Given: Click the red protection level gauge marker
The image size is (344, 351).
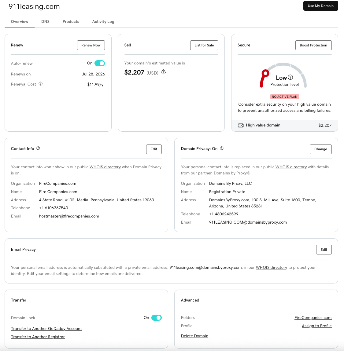Looking at the screenshot, I should [x=265, y=73].
